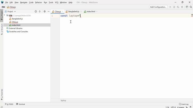This screenshot has width=193, height=108.
Task: Click the green Run icon in toolbar
Action: (x=170, y=7)
